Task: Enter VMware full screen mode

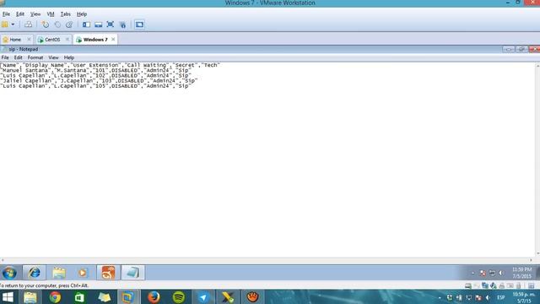Action: 111,24
